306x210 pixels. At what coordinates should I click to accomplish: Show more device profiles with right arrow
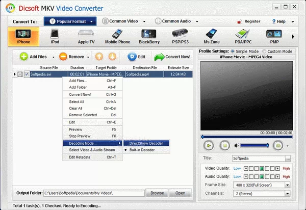[293, 37]
